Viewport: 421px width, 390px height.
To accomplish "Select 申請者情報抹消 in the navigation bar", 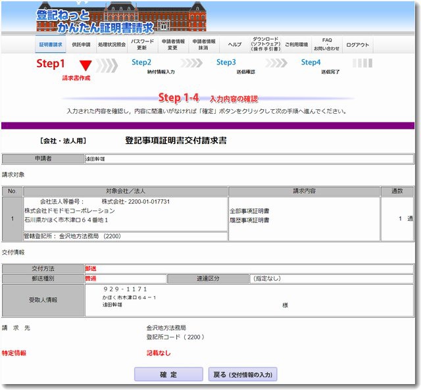I will pyautogui.click(x=203, y=45).
